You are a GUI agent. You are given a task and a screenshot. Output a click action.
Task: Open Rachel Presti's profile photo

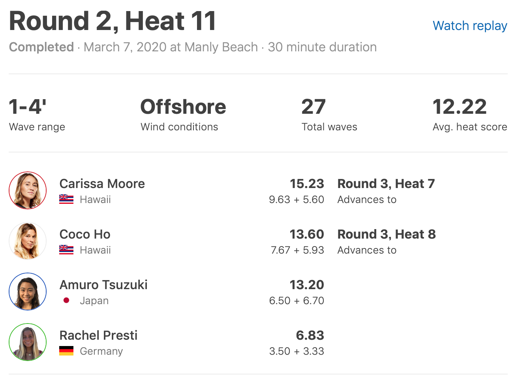(x=28, y=342)
